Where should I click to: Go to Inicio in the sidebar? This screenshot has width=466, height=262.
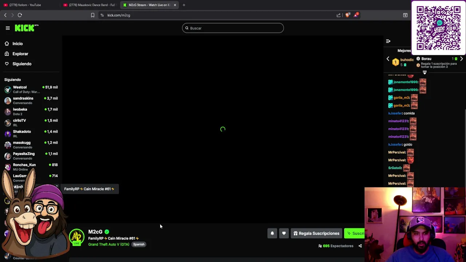pos(17,44)
